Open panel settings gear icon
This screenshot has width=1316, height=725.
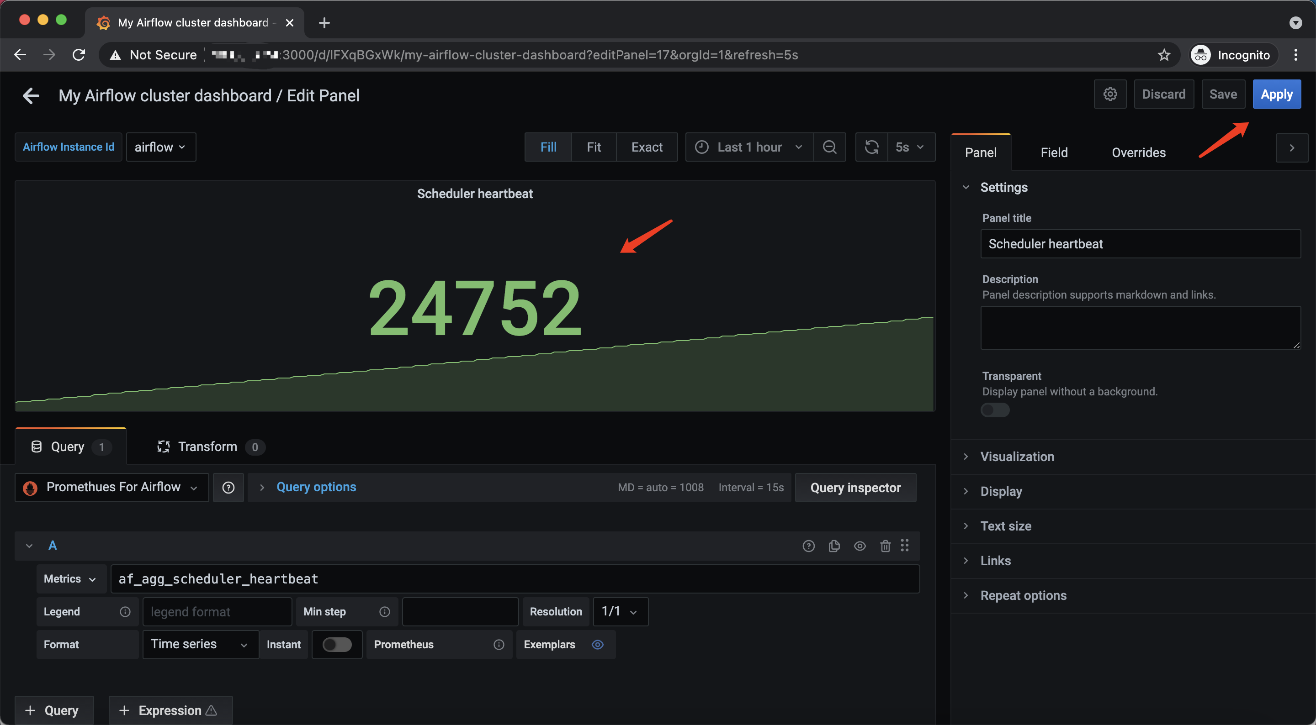1110,94
